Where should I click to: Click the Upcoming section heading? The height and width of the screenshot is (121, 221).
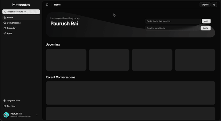click(52, 45)
